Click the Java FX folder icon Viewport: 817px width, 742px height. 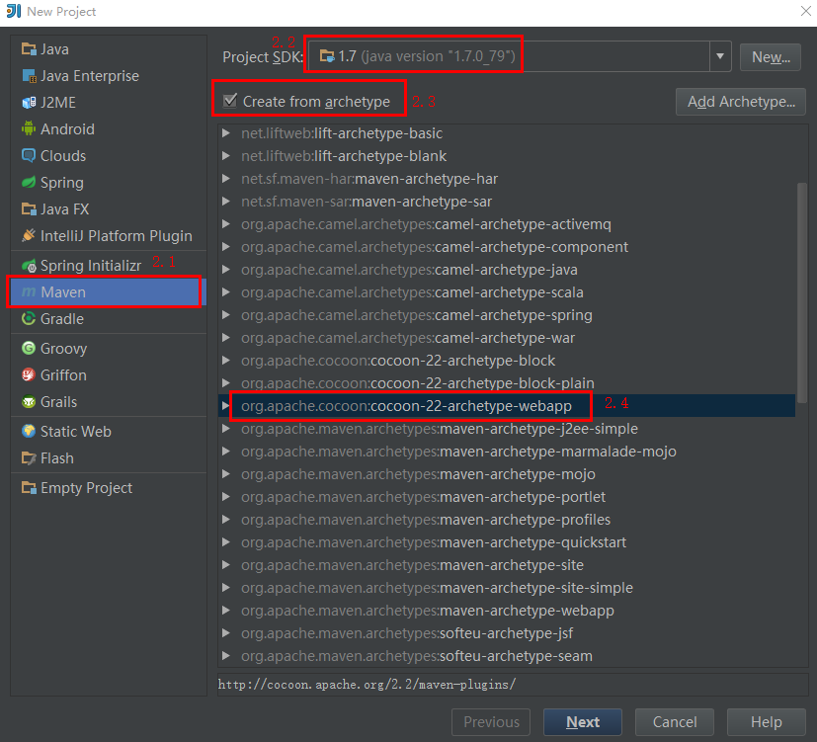point(29,208)
